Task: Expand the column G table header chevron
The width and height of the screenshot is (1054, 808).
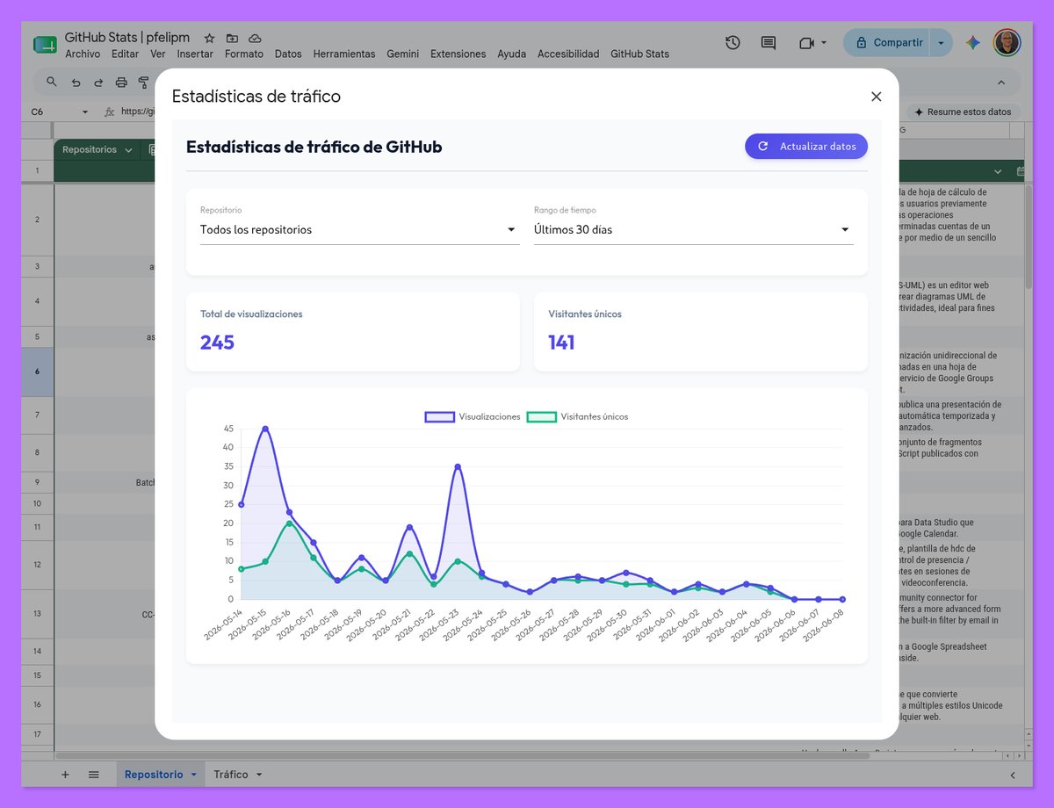Action: pyautogui.click(x=998, y=171)
